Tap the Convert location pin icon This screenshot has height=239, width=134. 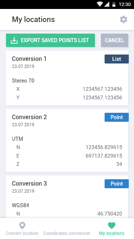click(22, 226)
